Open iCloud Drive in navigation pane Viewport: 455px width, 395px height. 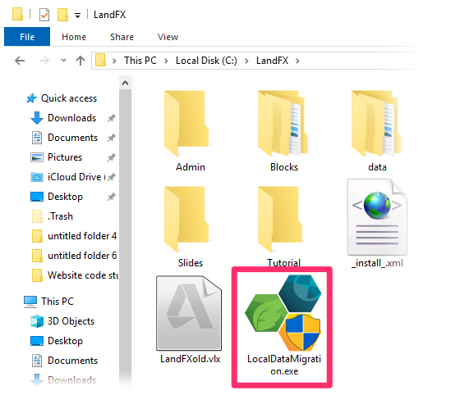click(x=76, y=177)
